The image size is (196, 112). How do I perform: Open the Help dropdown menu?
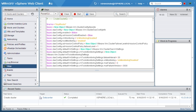click(x=141, y=4)
